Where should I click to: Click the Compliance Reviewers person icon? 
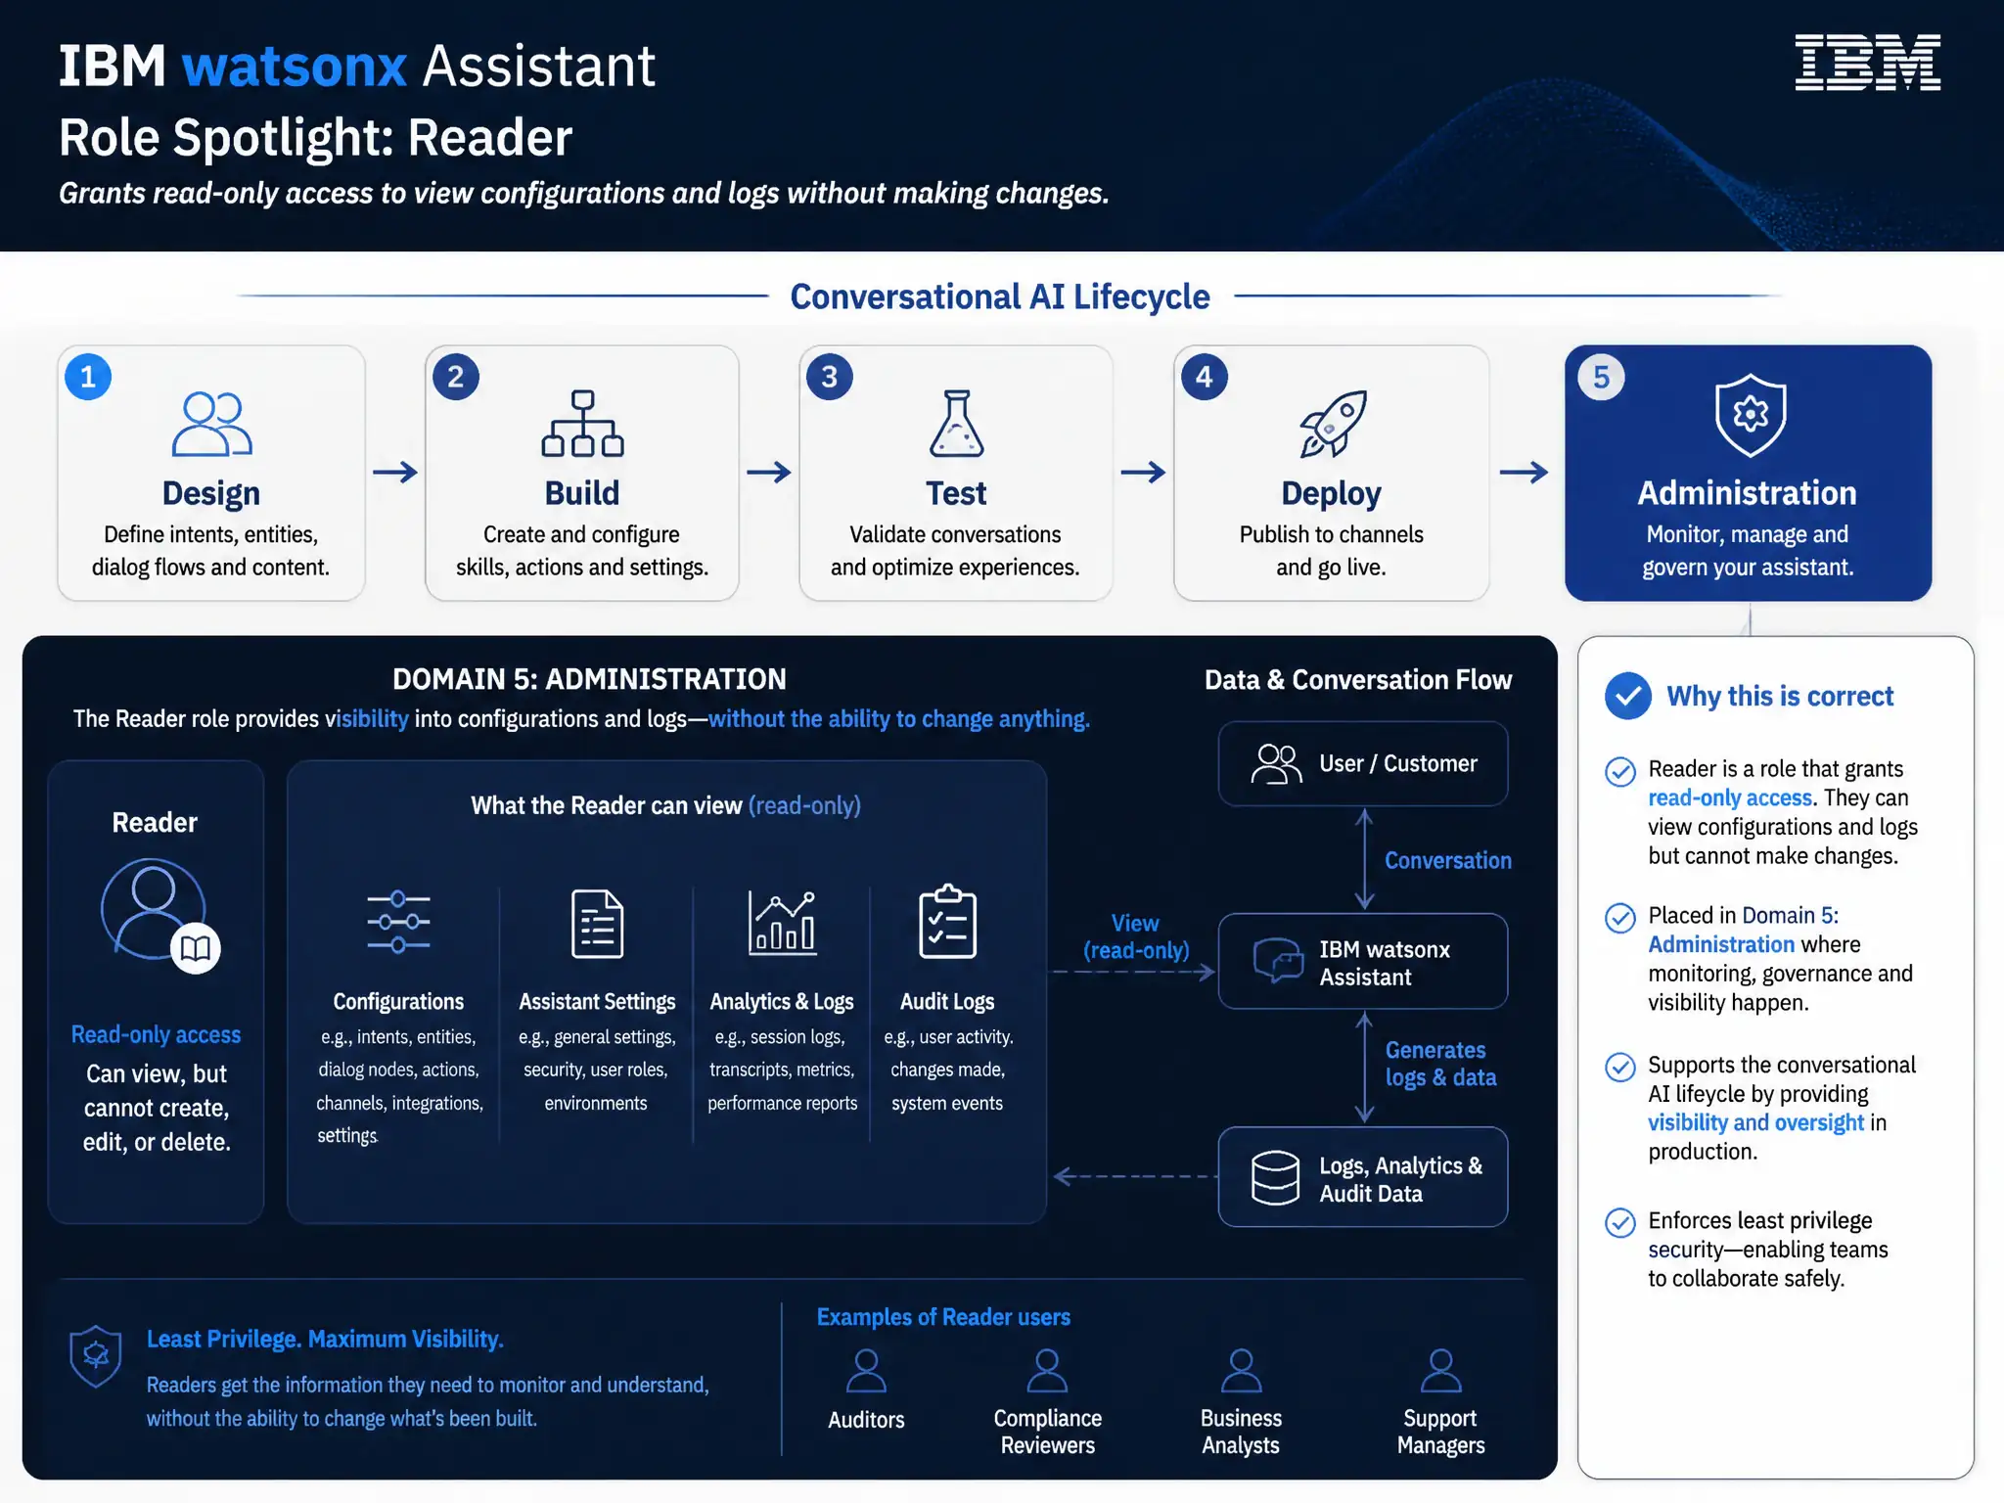tap(1047, 1371)
